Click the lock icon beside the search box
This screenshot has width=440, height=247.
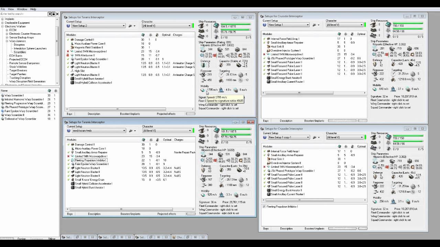(x=54, y=14)
